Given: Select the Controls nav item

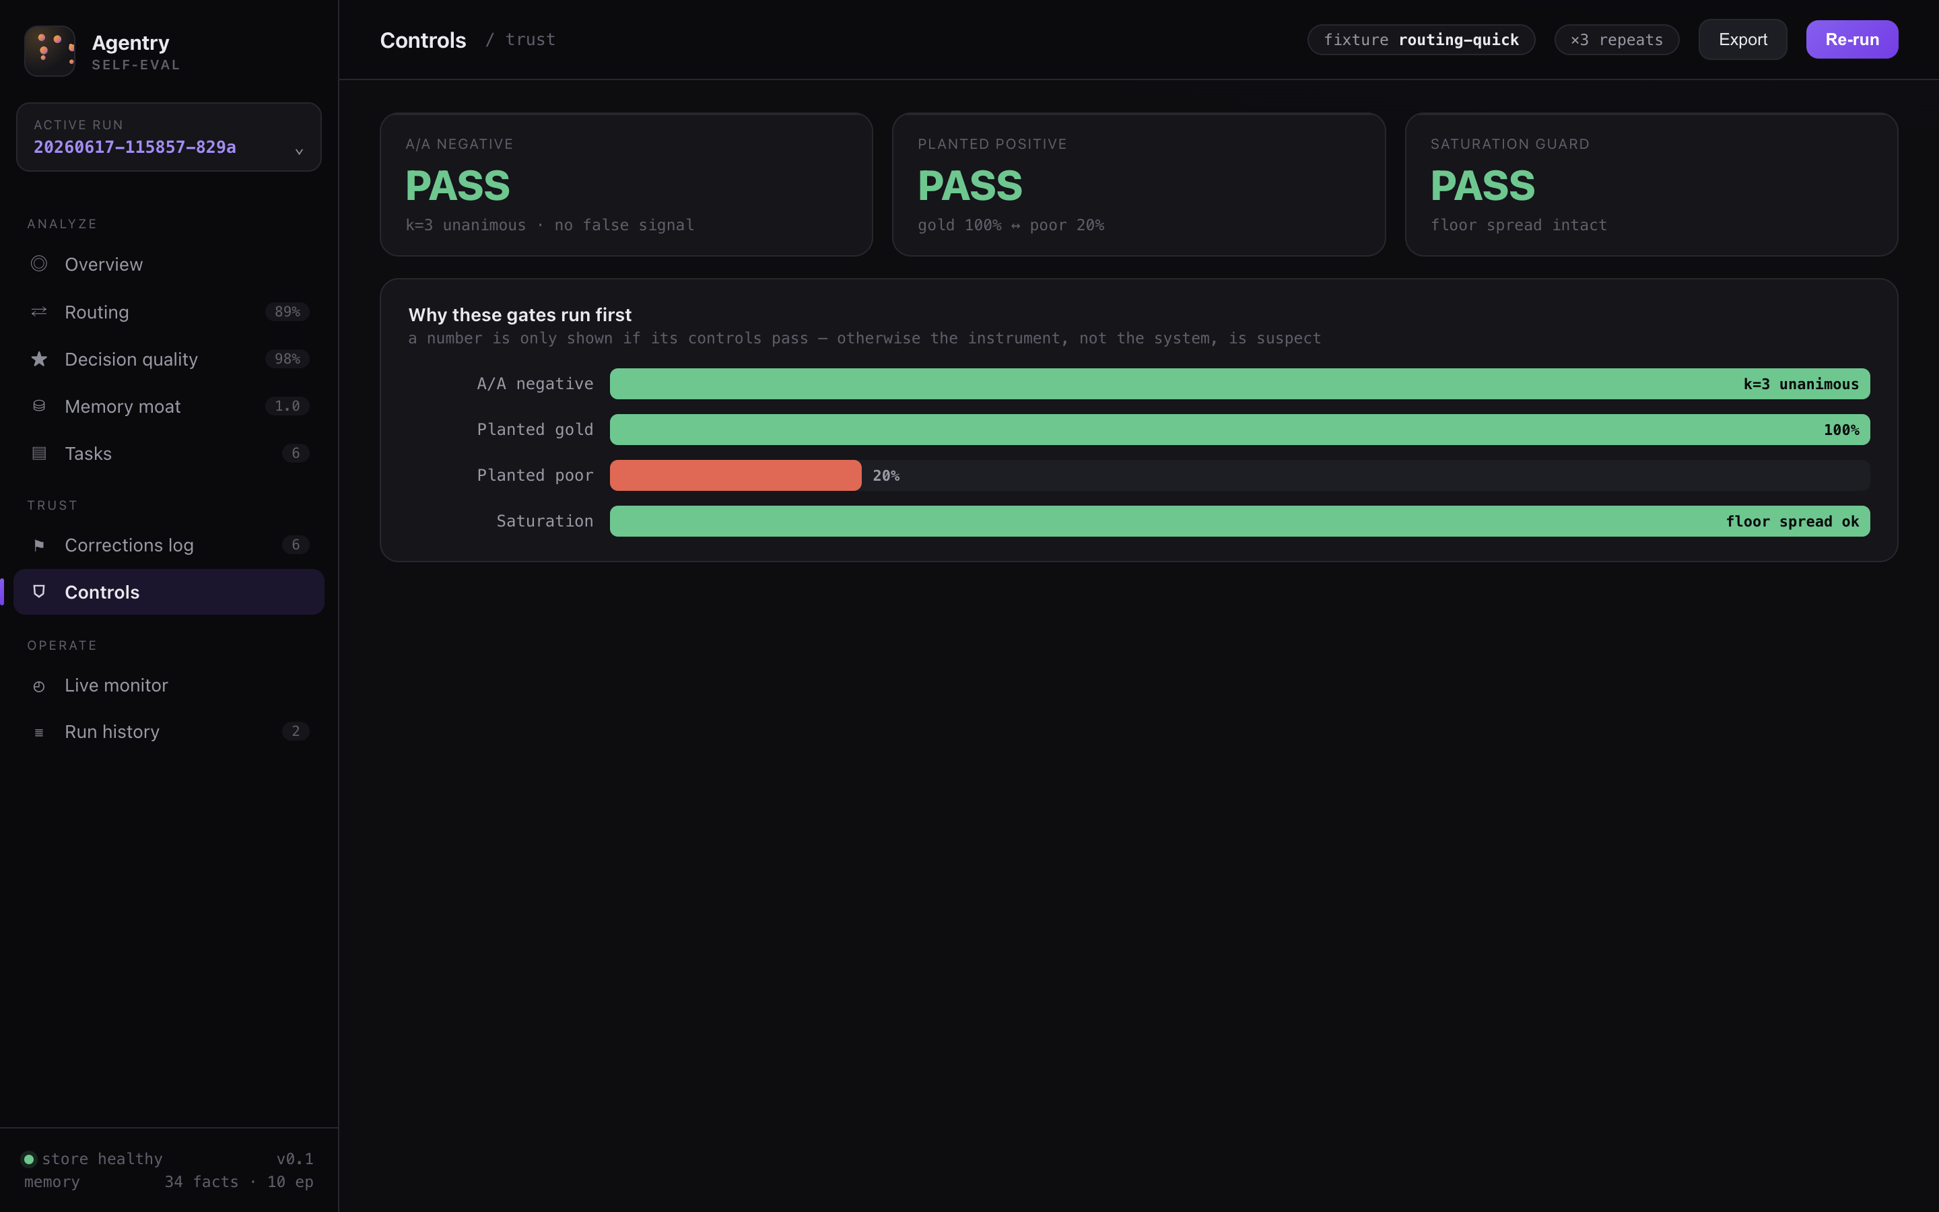Looking at the screenshot, I should pyautogui.click(x=169, y=593).
